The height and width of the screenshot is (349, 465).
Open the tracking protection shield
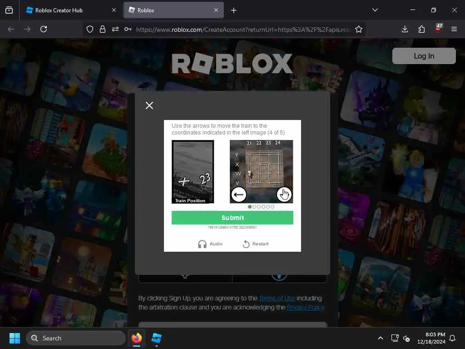[90, 29]
